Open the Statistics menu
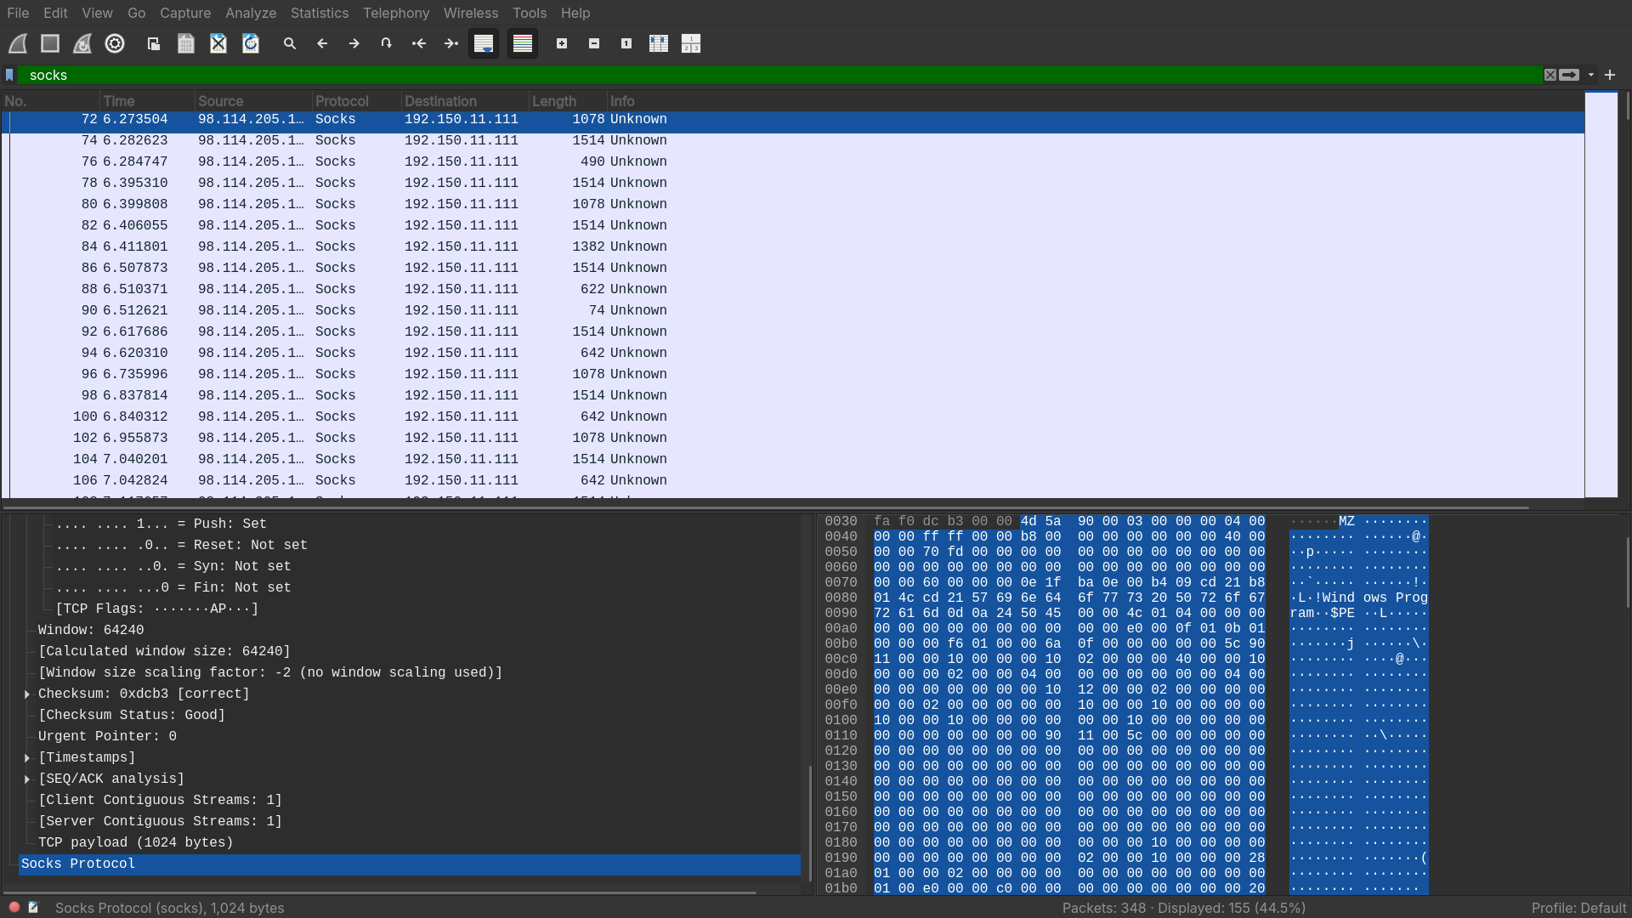This screenshot has height=918, width=1632. point(319,13)
